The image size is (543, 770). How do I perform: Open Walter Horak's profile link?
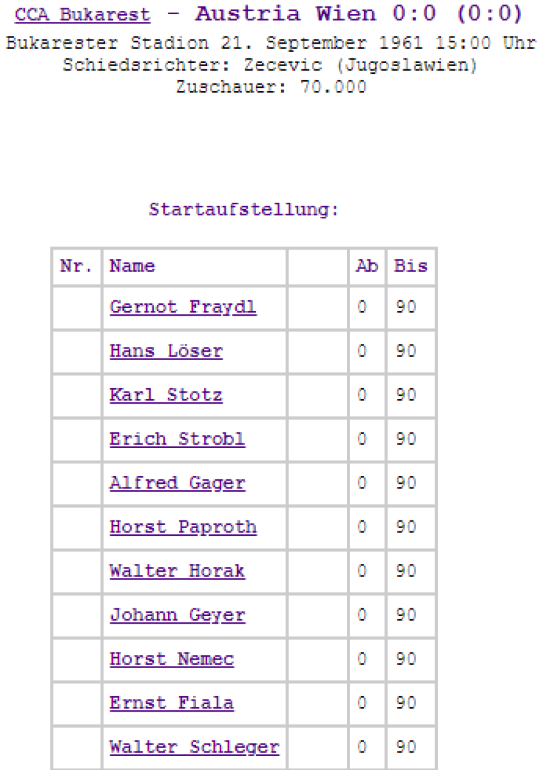click(x=177, y=571)
